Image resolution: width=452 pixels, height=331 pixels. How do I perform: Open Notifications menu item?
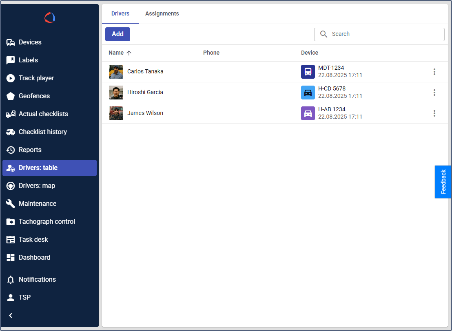(x=50, y=280)
